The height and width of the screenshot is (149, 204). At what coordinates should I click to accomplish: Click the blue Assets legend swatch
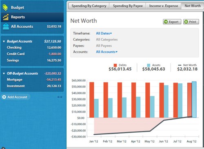click(149, 65)
